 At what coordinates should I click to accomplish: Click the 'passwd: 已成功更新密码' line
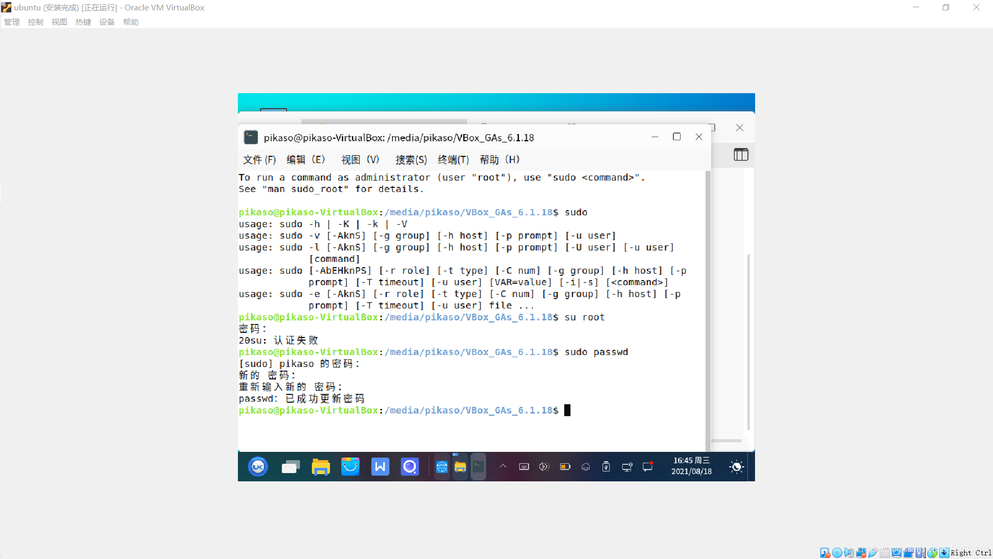(x=302, y=399)
